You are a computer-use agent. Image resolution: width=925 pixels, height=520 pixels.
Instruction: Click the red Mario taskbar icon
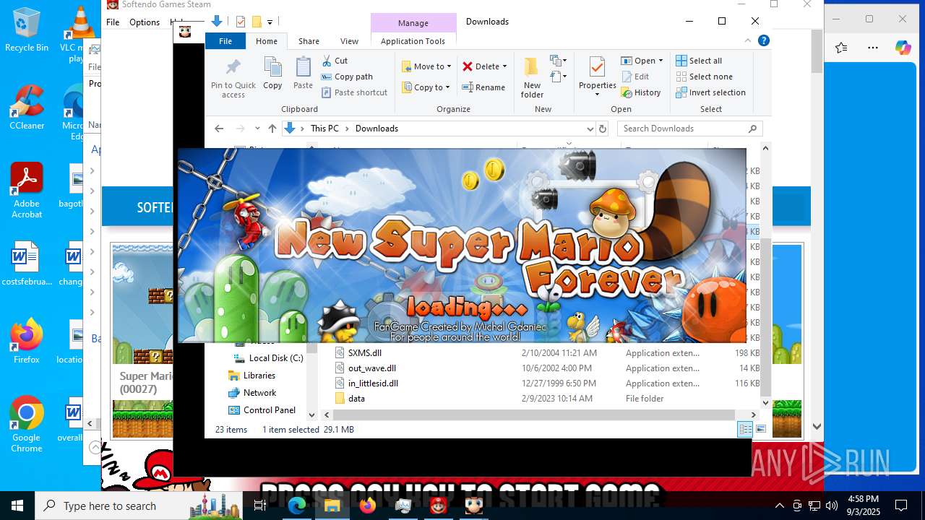tap(439, 506)
